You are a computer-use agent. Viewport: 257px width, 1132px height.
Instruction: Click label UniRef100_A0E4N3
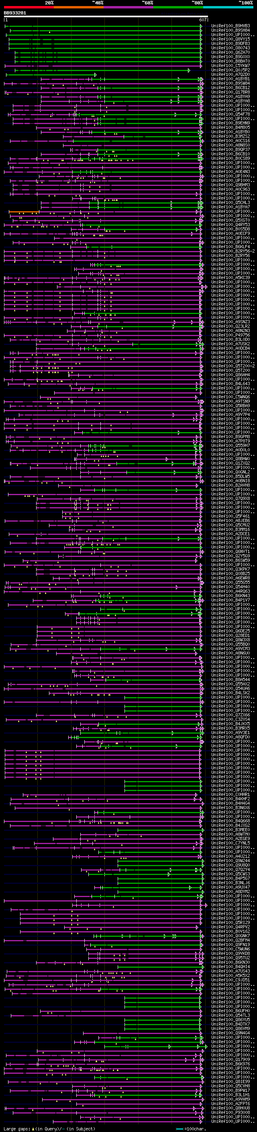(230, 171)
